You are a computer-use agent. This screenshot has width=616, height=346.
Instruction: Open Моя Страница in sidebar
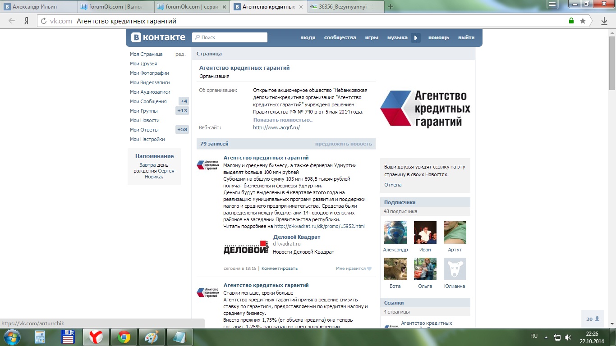[146, 54]
